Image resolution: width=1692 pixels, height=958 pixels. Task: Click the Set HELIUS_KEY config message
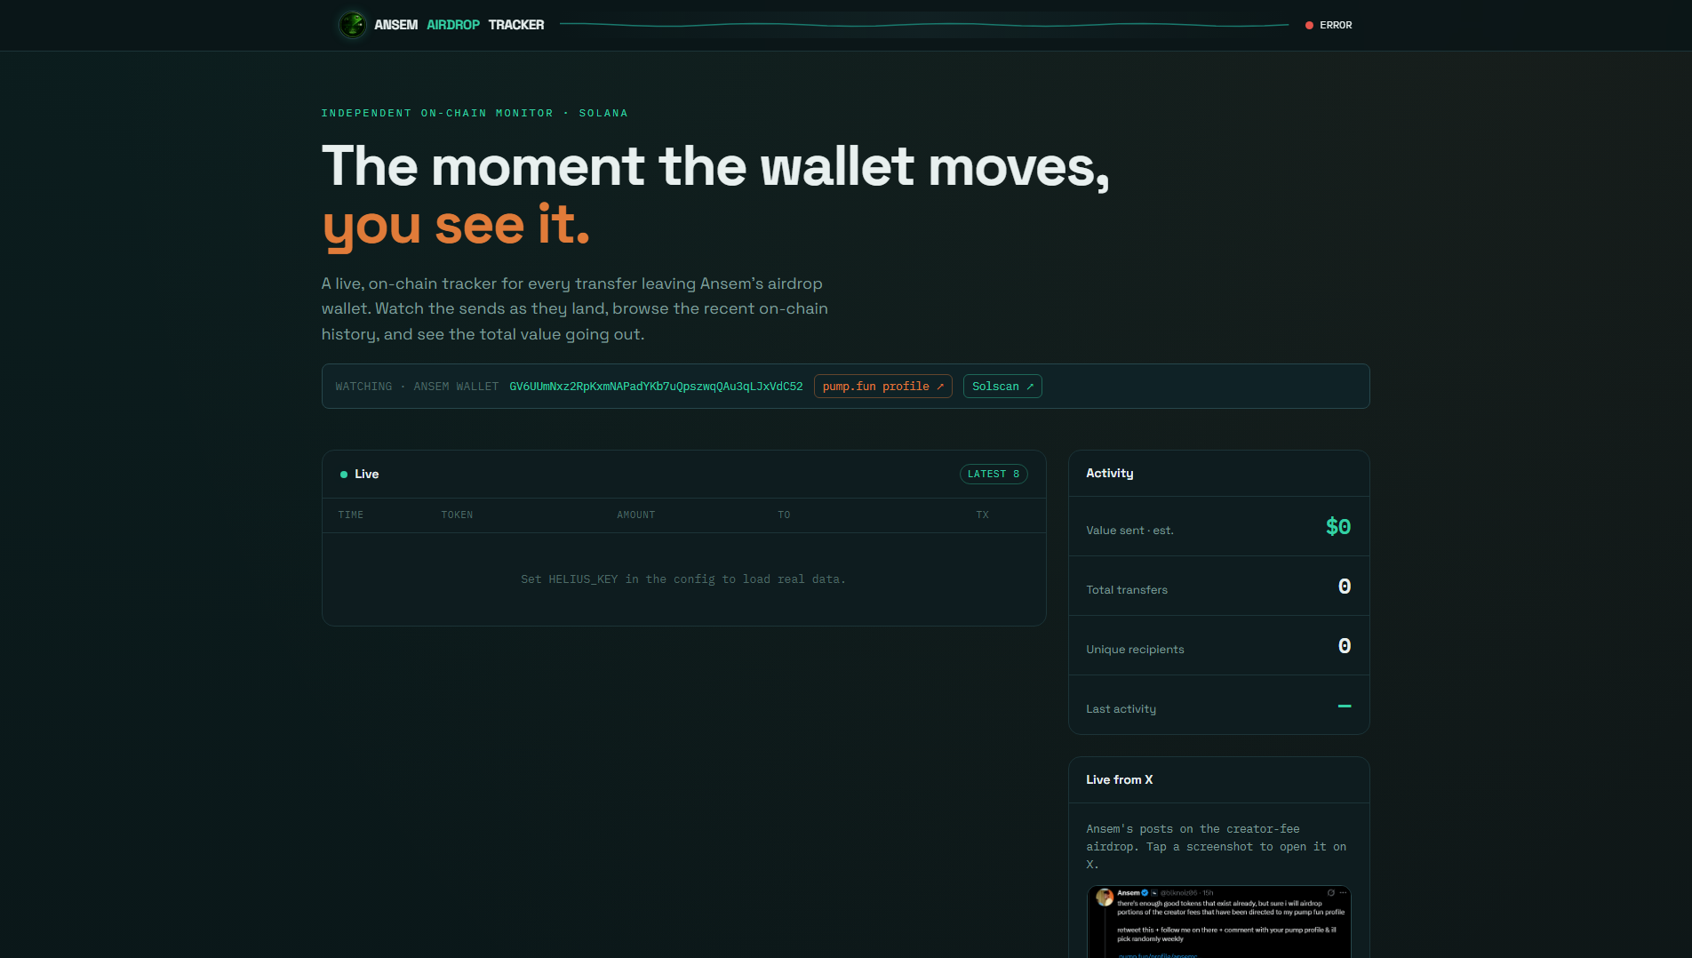[x=683, y=579]
